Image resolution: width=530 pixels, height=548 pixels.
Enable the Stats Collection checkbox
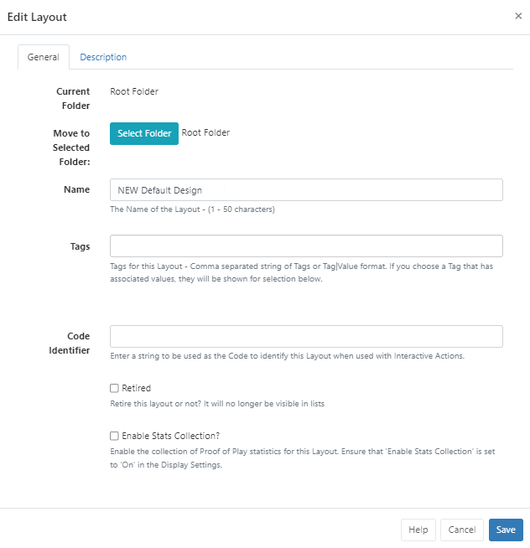(x=114, y=436)
